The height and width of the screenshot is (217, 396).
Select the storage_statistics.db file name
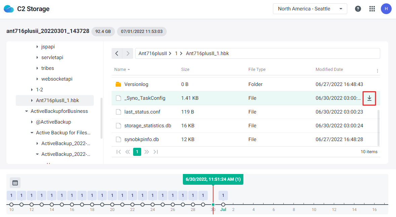pyautogui.click(x=148, y=126)
